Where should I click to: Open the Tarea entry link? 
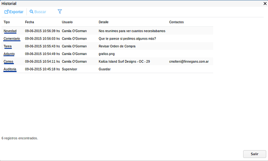click(x=7, y=46)
